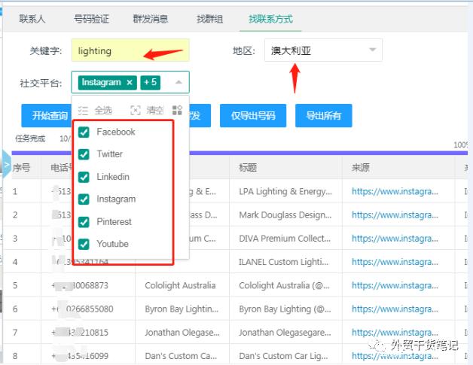
Task: Uncheck the Instagram checkbox in the list
Action: pyautogui.click(x=84, y=199)
